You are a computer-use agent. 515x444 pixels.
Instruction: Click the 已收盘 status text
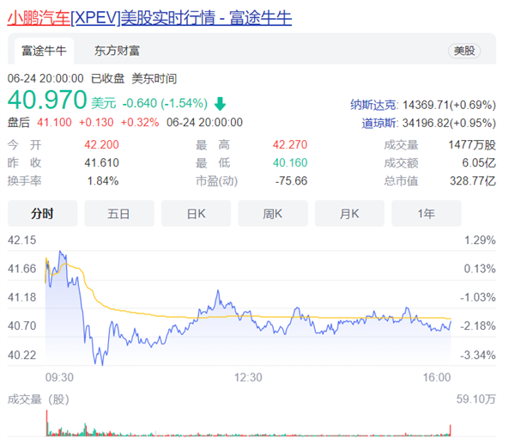tap(108, 78)
